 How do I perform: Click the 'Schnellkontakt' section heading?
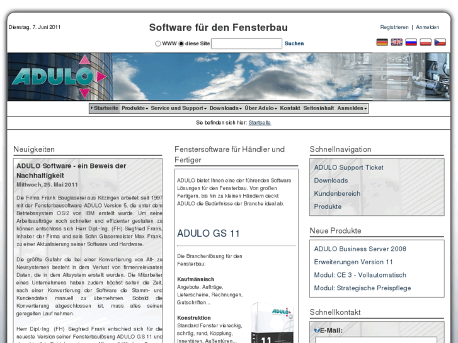point(335,312)
